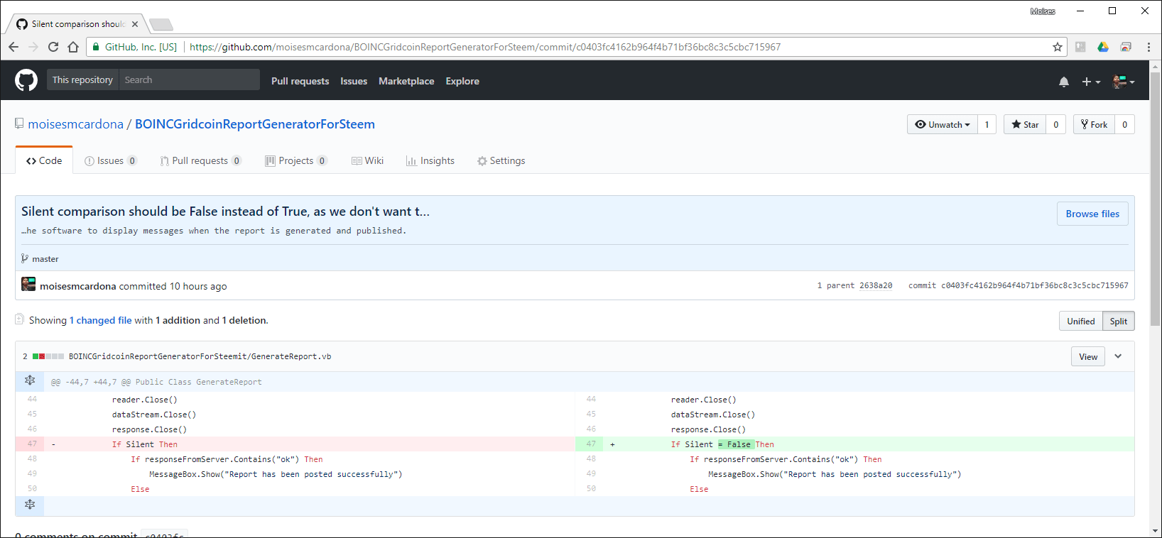Expand diff downward with bottom expand icon

point(30,505)
